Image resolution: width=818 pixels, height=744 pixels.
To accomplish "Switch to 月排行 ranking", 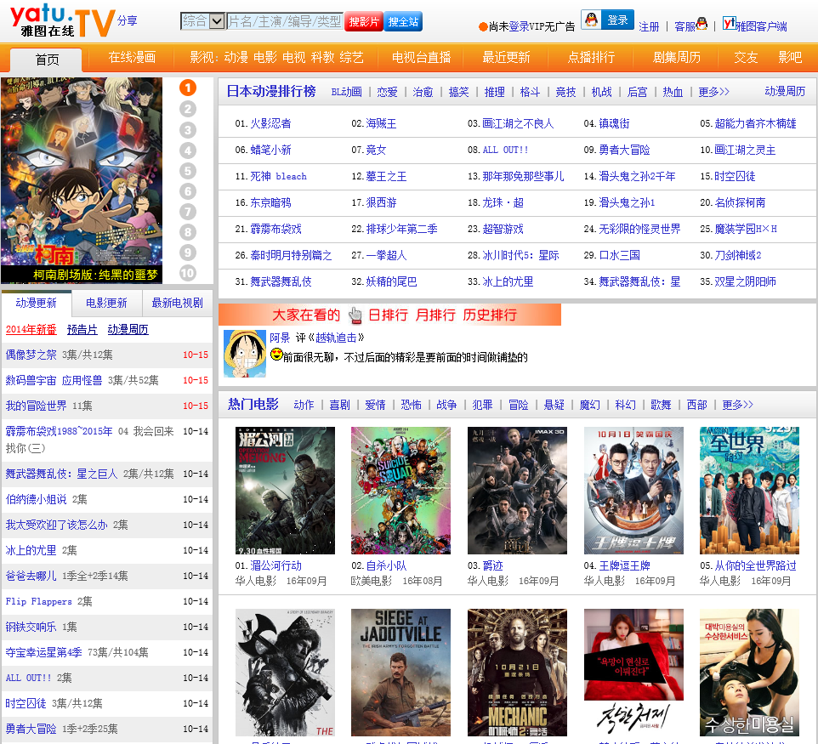I will tap(435, 315).
